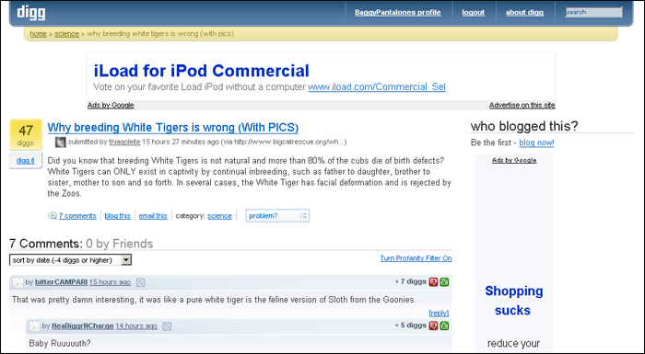Viewport: 645px width, 354px height.
Task: Click the digg logo
Action: click(x=31, y=12)
